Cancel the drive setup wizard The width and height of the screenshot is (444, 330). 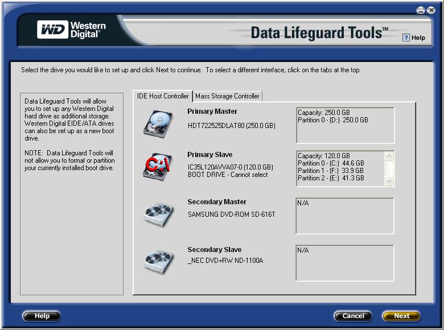353,316
